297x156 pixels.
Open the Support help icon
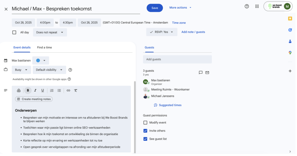click(x=247, y=6)
